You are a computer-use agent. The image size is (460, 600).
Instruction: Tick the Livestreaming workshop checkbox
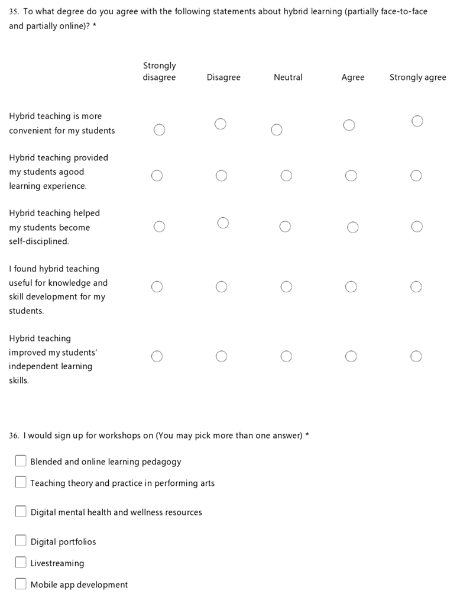click(x=21, y=562)
